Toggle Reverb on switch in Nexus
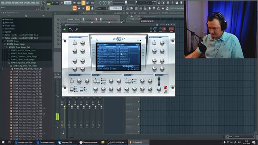The image size is (258, 145). 126,81
